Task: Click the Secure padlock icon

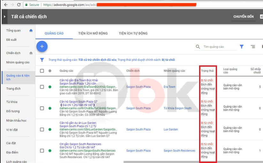Action: pos(26,5)
